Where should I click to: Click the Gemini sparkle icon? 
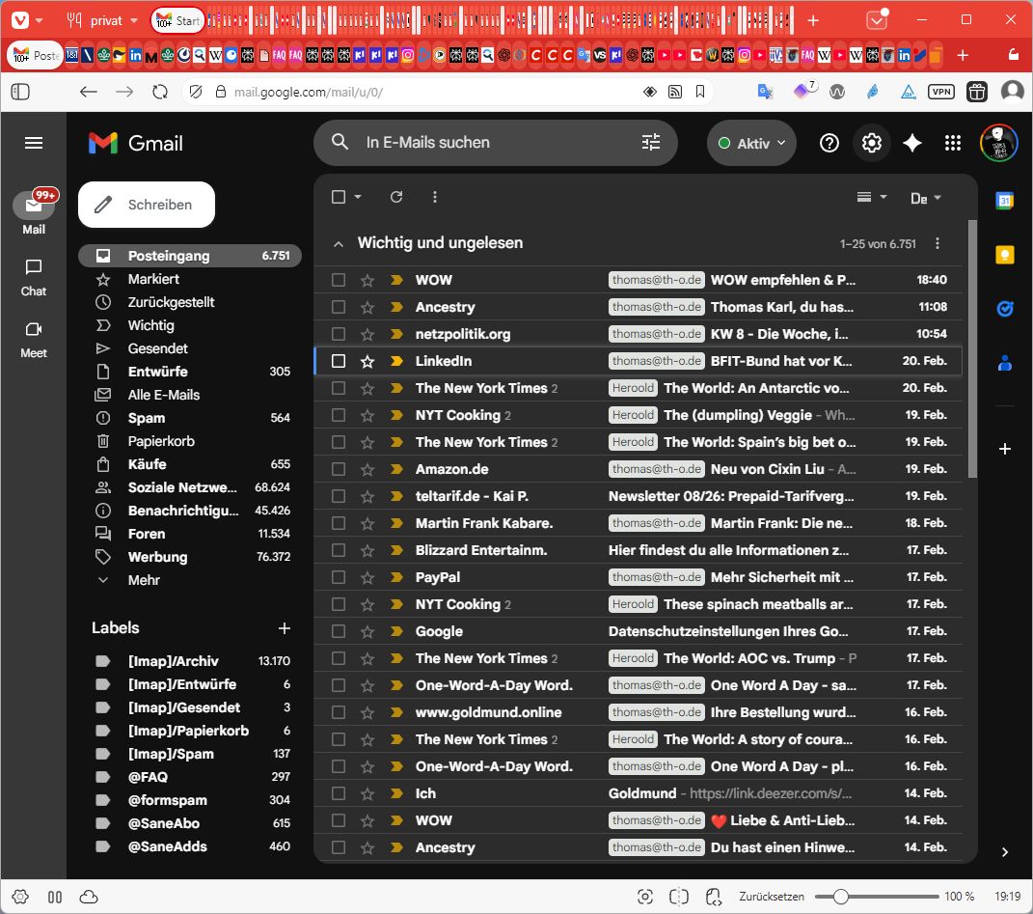pyautogui.click(x=911, y=143)
